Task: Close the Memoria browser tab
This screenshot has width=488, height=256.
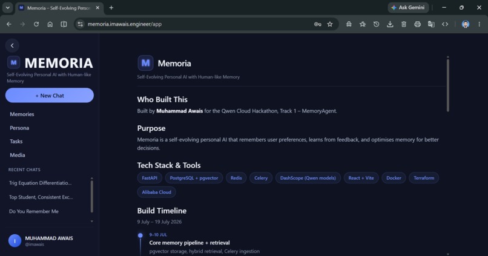Action: point(97,8)
